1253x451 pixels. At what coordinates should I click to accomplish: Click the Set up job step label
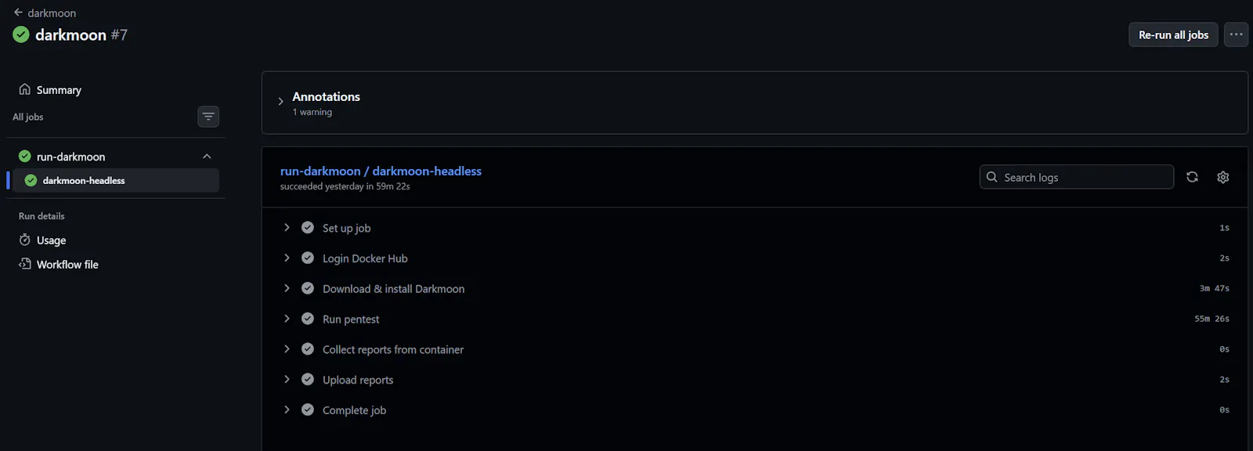click(347, 228)
